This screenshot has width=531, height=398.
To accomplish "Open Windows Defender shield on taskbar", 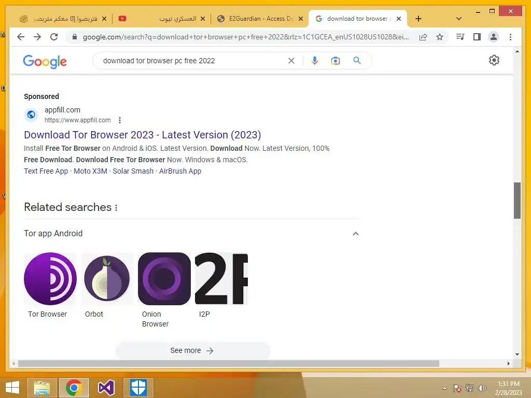I will click(138, 388).
